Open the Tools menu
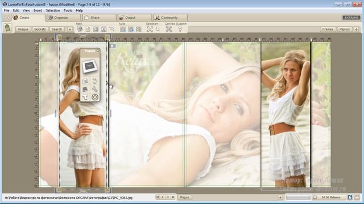The image size is (364, 204). coord(68,10)
